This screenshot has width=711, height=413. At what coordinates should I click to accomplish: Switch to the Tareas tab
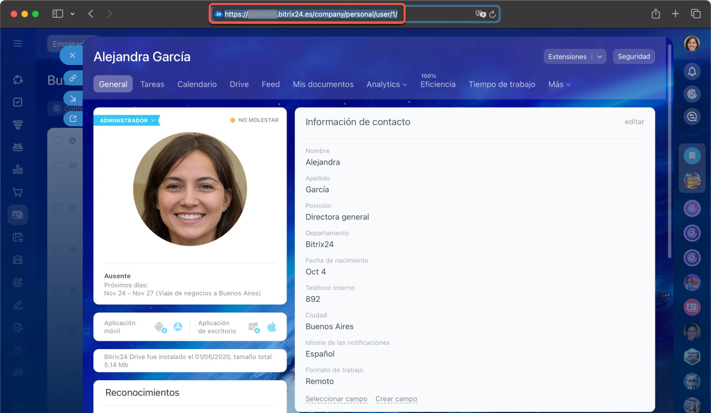coord(152,84)
